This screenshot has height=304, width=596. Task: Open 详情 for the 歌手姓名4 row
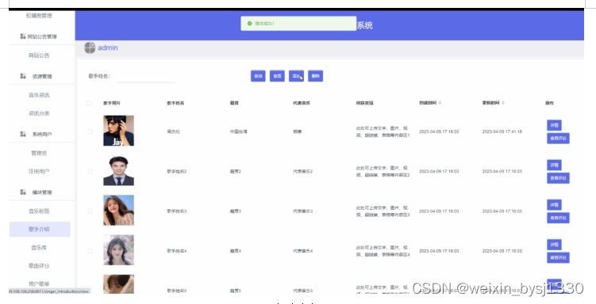point(554,245)
